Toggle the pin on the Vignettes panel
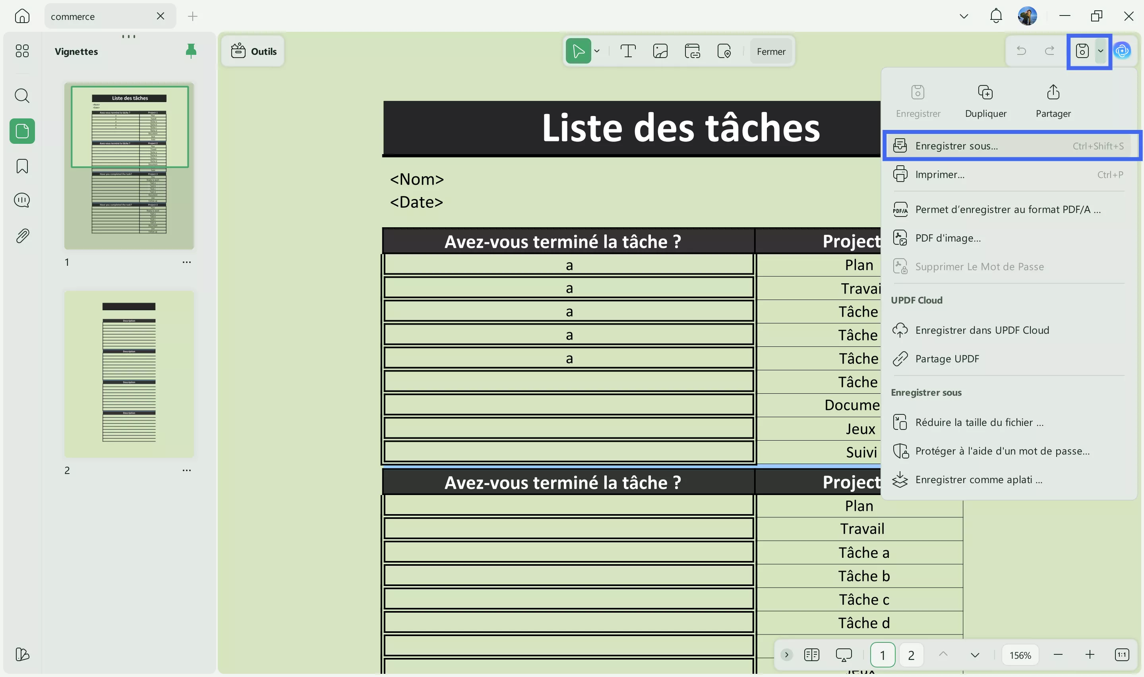Screen dimensions: 1144x677 tap(191, 51)
